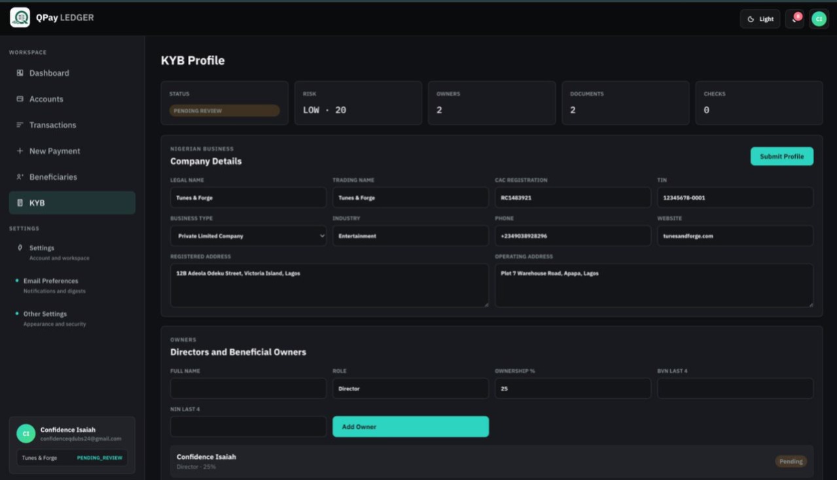Open Email Preferences settings
The height and width of the screenshot is (480, 837).
[72, 285]
